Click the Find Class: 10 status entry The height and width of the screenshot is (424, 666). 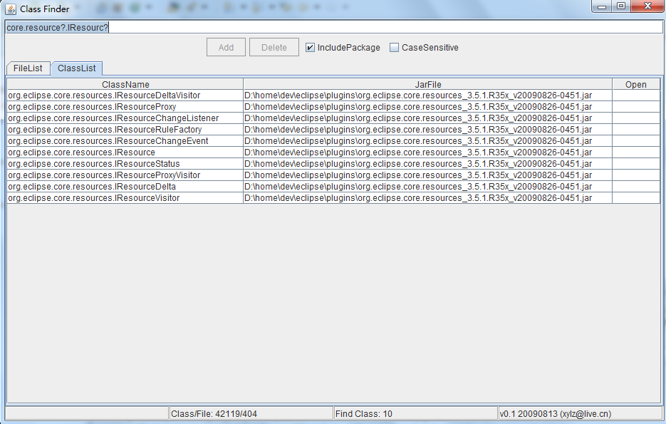(x=415, y=413)
